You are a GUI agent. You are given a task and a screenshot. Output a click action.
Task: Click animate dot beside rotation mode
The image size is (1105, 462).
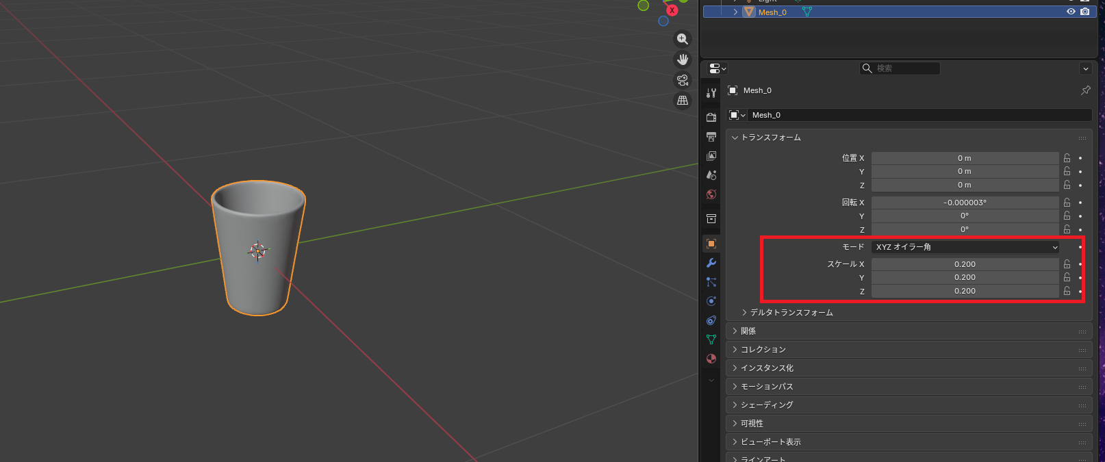pyautogui.click(x=1080, y=247)
